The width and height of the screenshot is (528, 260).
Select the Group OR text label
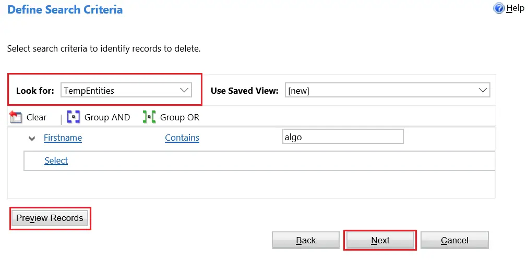[x=179, y=117]
